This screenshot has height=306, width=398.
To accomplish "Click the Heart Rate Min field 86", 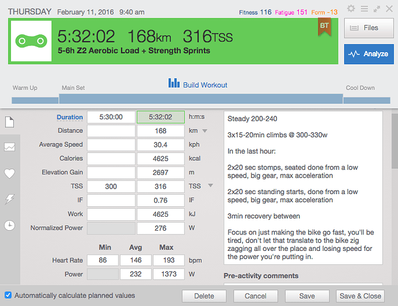I will (x=103, y=260).
